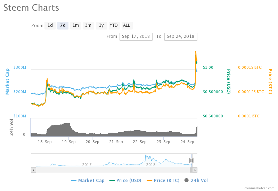Click the 2017 marker in navigator
Screen dimensions: 278x191
[x=87, y=165]
